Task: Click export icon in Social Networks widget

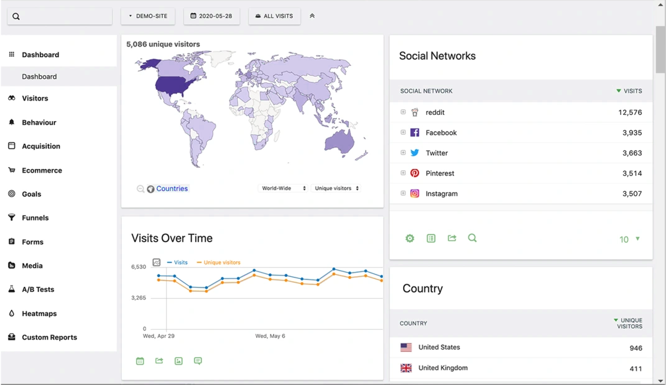Action: [x=452, y=238]
